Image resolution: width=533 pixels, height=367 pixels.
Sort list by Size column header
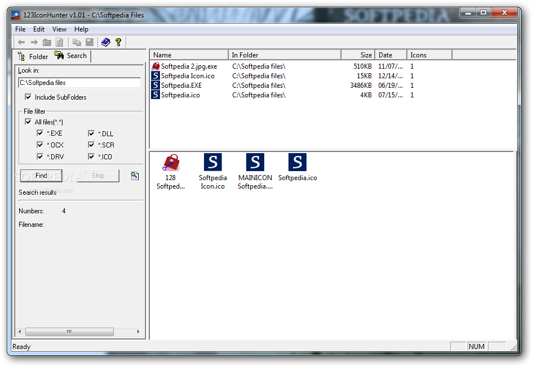click(x=358, y=55)
